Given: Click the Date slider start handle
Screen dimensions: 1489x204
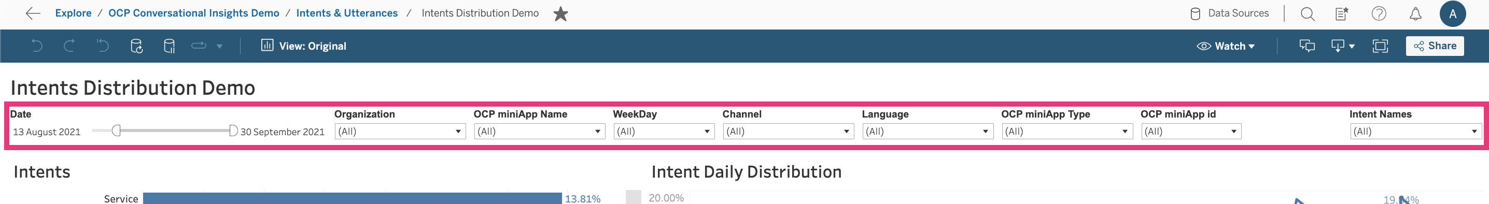Looking at the screenshot, I should coord(116,130).
